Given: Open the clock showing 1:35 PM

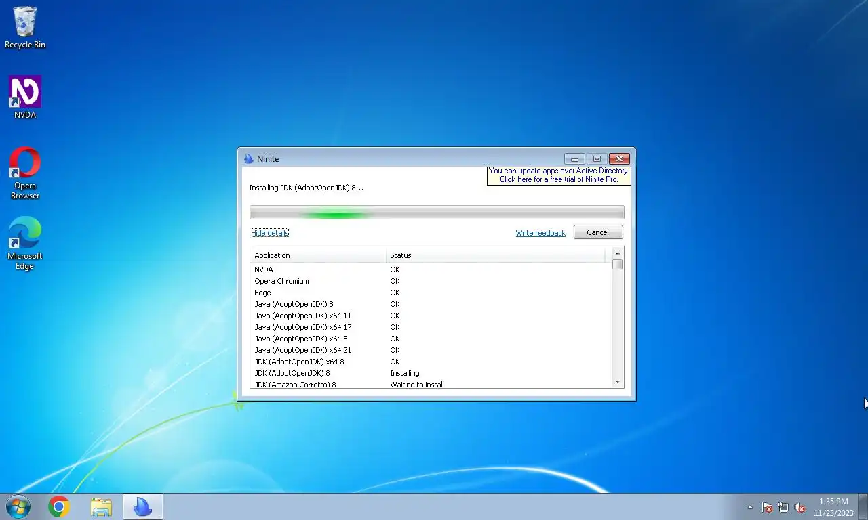Looking at the screenshot, I should point(833,506).
